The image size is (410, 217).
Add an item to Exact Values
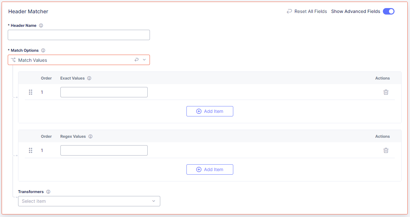[x=210, y=111]
